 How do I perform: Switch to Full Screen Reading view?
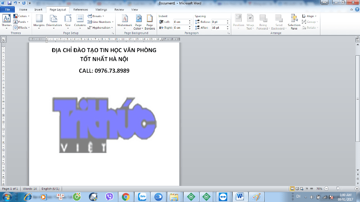point(297,189)
